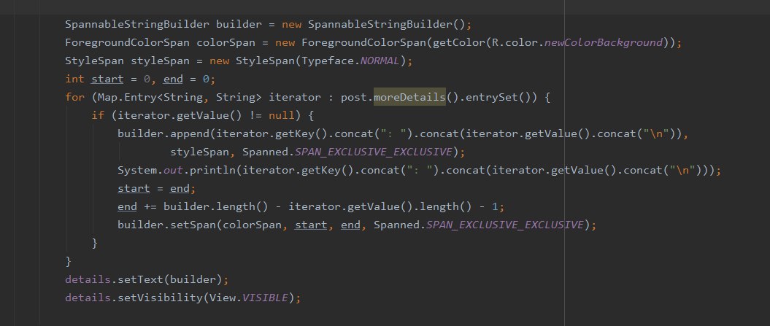770x326 pixels.
Task: Click the println method call
Action: coord(212,170)
